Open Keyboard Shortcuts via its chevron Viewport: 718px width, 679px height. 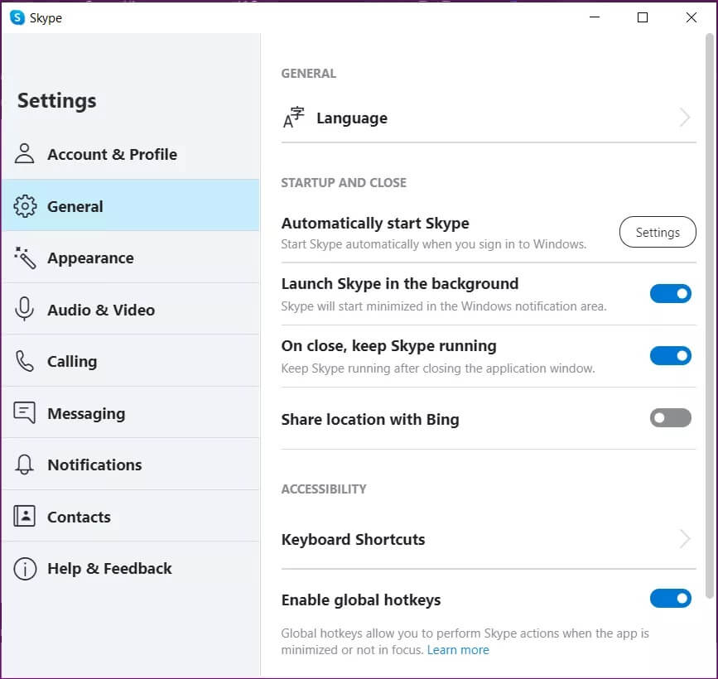685,539
